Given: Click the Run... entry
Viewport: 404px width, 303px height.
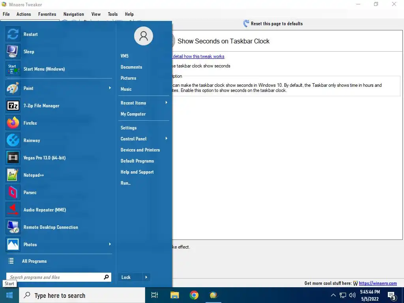Looking at the screenshot, I should [125, 183].
